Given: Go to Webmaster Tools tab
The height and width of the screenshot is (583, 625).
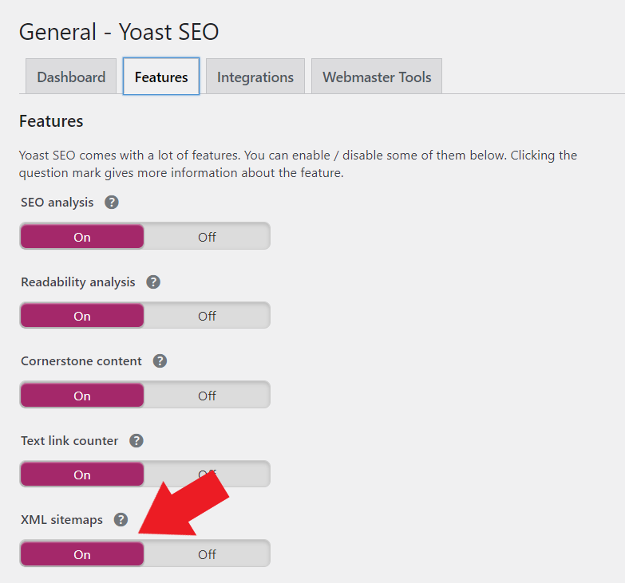Looking at the screenshot, I should click(x=377, y=77).
